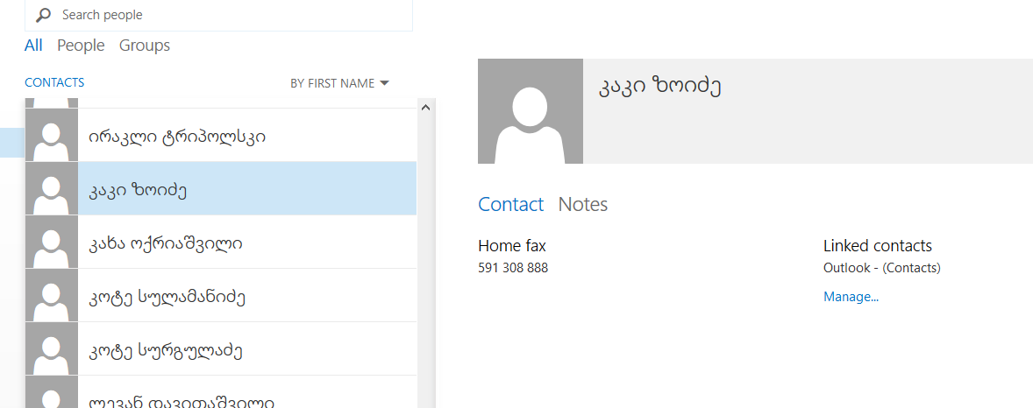This screenshot has height=408, width=1033.
Task: Click the Search people input field
Action: pos(228,15)
